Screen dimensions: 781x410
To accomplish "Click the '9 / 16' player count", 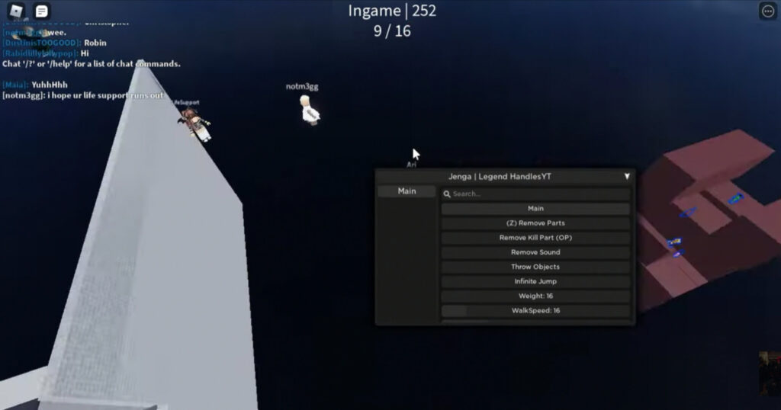I will (392, 31).
